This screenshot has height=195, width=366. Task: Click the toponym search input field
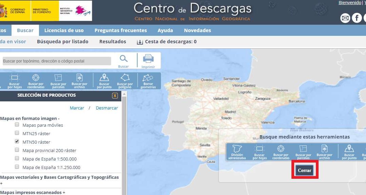point(57,61)
